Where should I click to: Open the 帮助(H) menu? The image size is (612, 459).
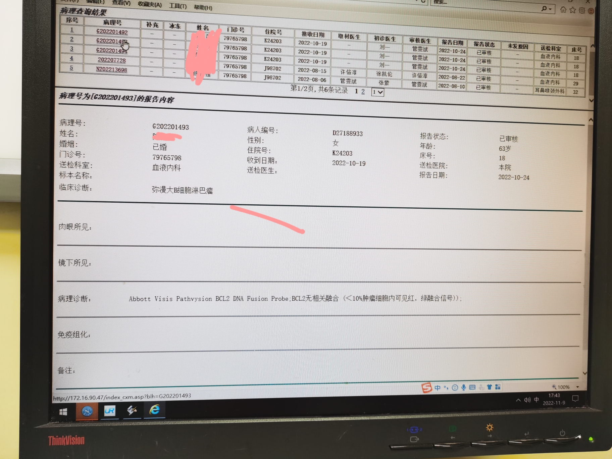click(x=203, y=7)
